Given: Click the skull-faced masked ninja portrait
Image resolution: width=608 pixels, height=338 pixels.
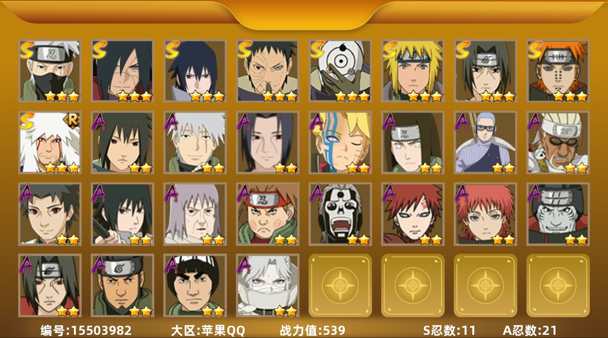Looking at the screenshot, I should 340,214.
